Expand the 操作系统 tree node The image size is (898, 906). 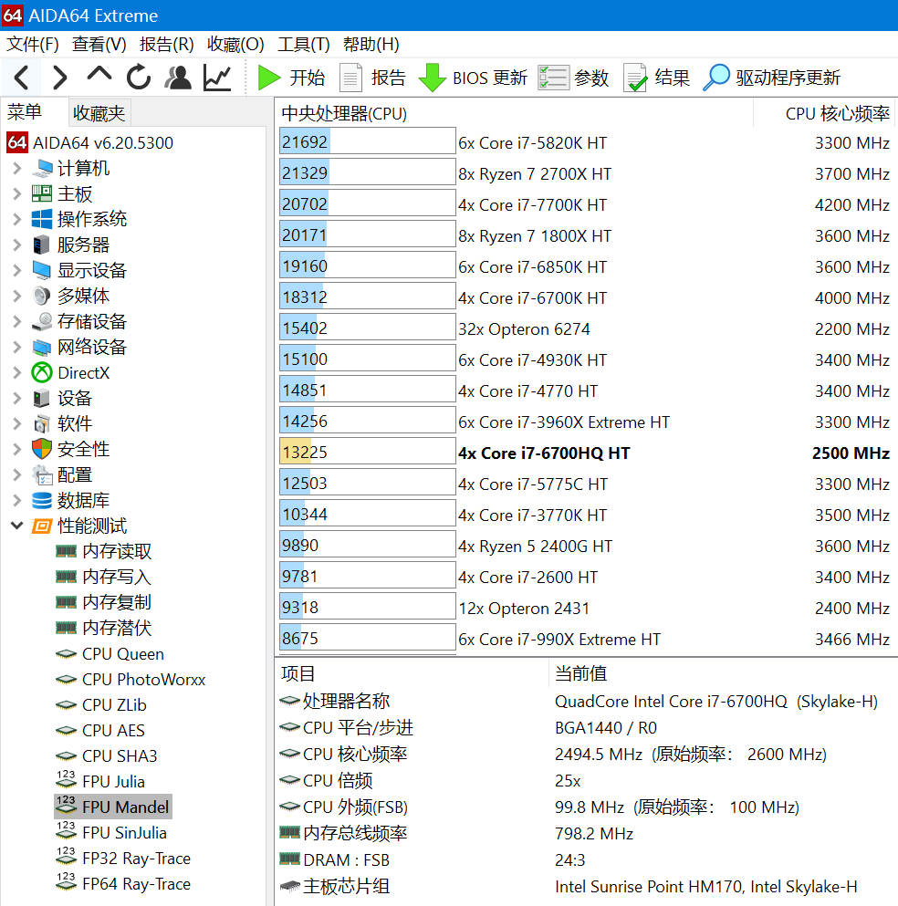(x=16, y=219)
